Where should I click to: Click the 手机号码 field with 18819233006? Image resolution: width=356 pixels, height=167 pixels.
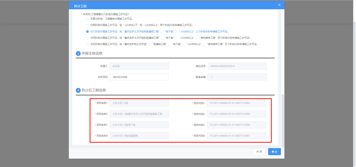click(139, 77)
